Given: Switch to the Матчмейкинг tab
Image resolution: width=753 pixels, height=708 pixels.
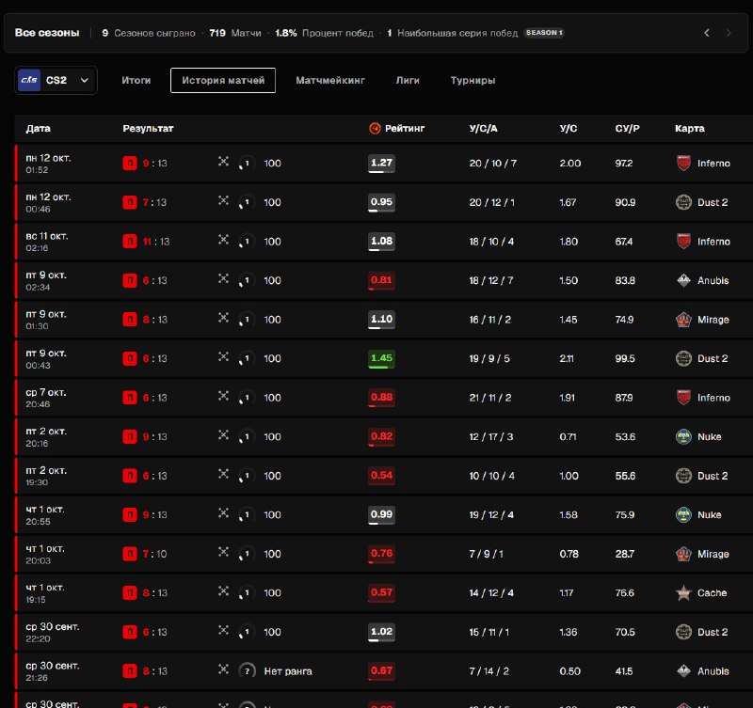Looking at the screenshot, I should tap(330, 80).
